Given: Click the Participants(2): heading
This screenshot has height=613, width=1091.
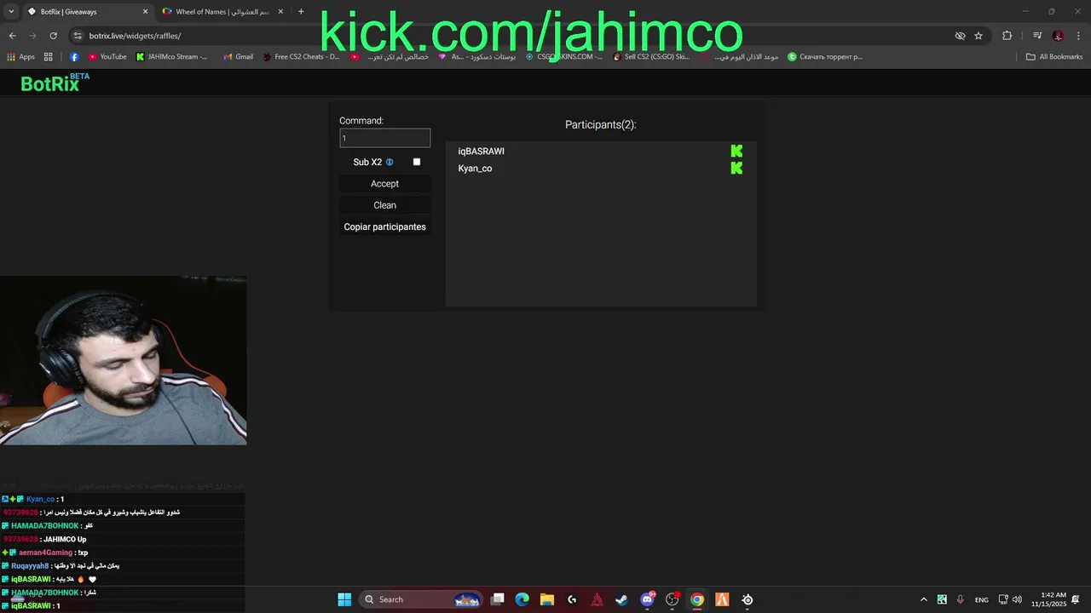Looking at the screenshot, I should click(x=601, y=124).
